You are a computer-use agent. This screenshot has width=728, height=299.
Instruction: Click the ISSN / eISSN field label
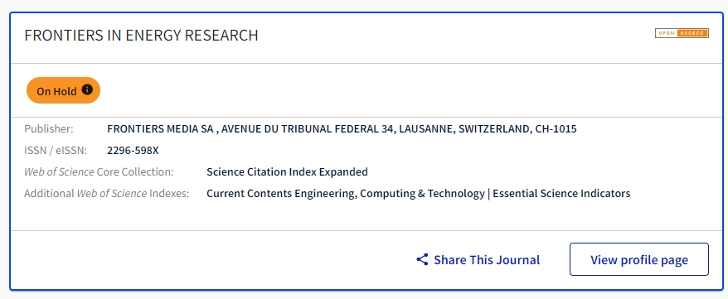(x=56, y=150)
